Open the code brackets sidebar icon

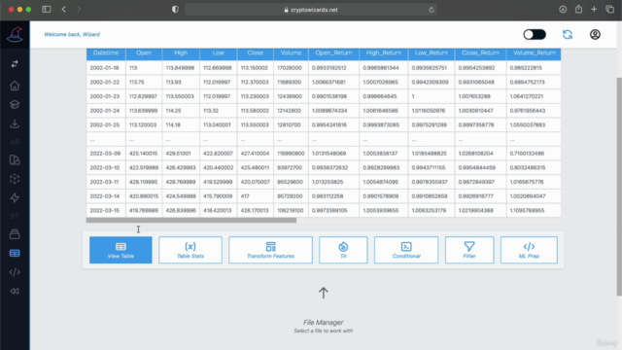[15, 272]
